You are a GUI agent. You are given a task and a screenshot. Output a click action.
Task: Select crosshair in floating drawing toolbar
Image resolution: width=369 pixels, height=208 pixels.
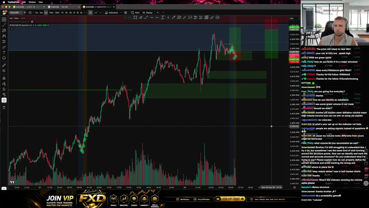point(130,17)
